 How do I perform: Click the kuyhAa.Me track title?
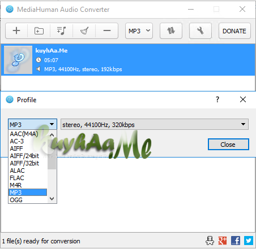(x=52, y=51)
